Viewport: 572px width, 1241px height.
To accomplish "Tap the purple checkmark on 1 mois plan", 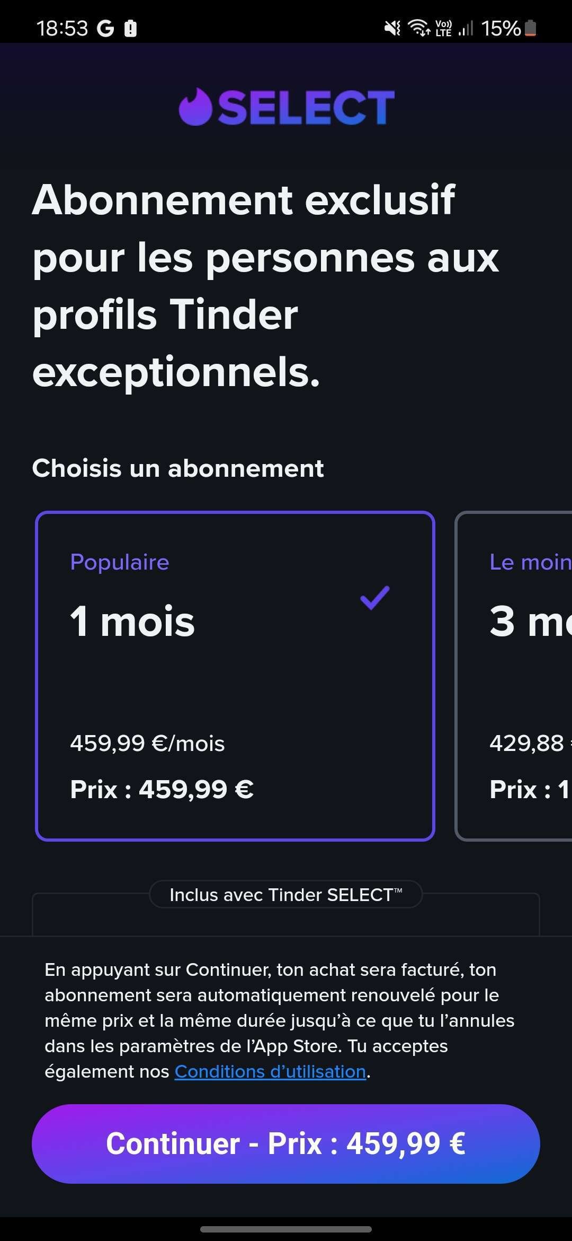I will (375, 598).
